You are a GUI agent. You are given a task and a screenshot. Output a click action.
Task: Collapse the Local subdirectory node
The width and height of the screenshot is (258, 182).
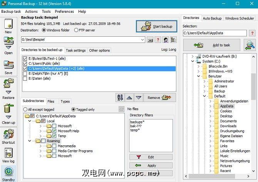pos(30,121)
